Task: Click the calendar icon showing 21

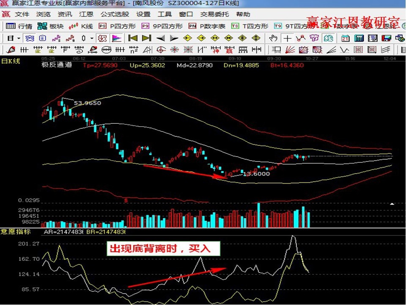Action: [345, 38]
